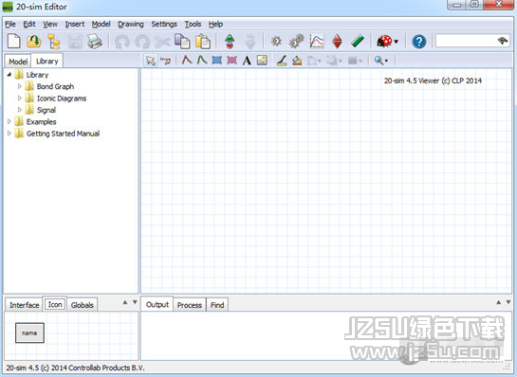This screenshot has width=517, height=377.
Task: Paste using the clipboard icon
Action: click(x=203, y=42)
